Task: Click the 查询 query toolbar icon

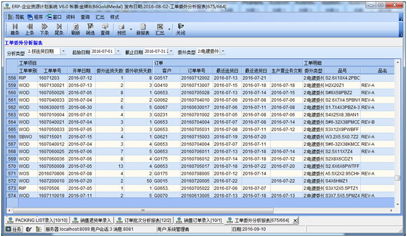Action: tap(105, 29)
